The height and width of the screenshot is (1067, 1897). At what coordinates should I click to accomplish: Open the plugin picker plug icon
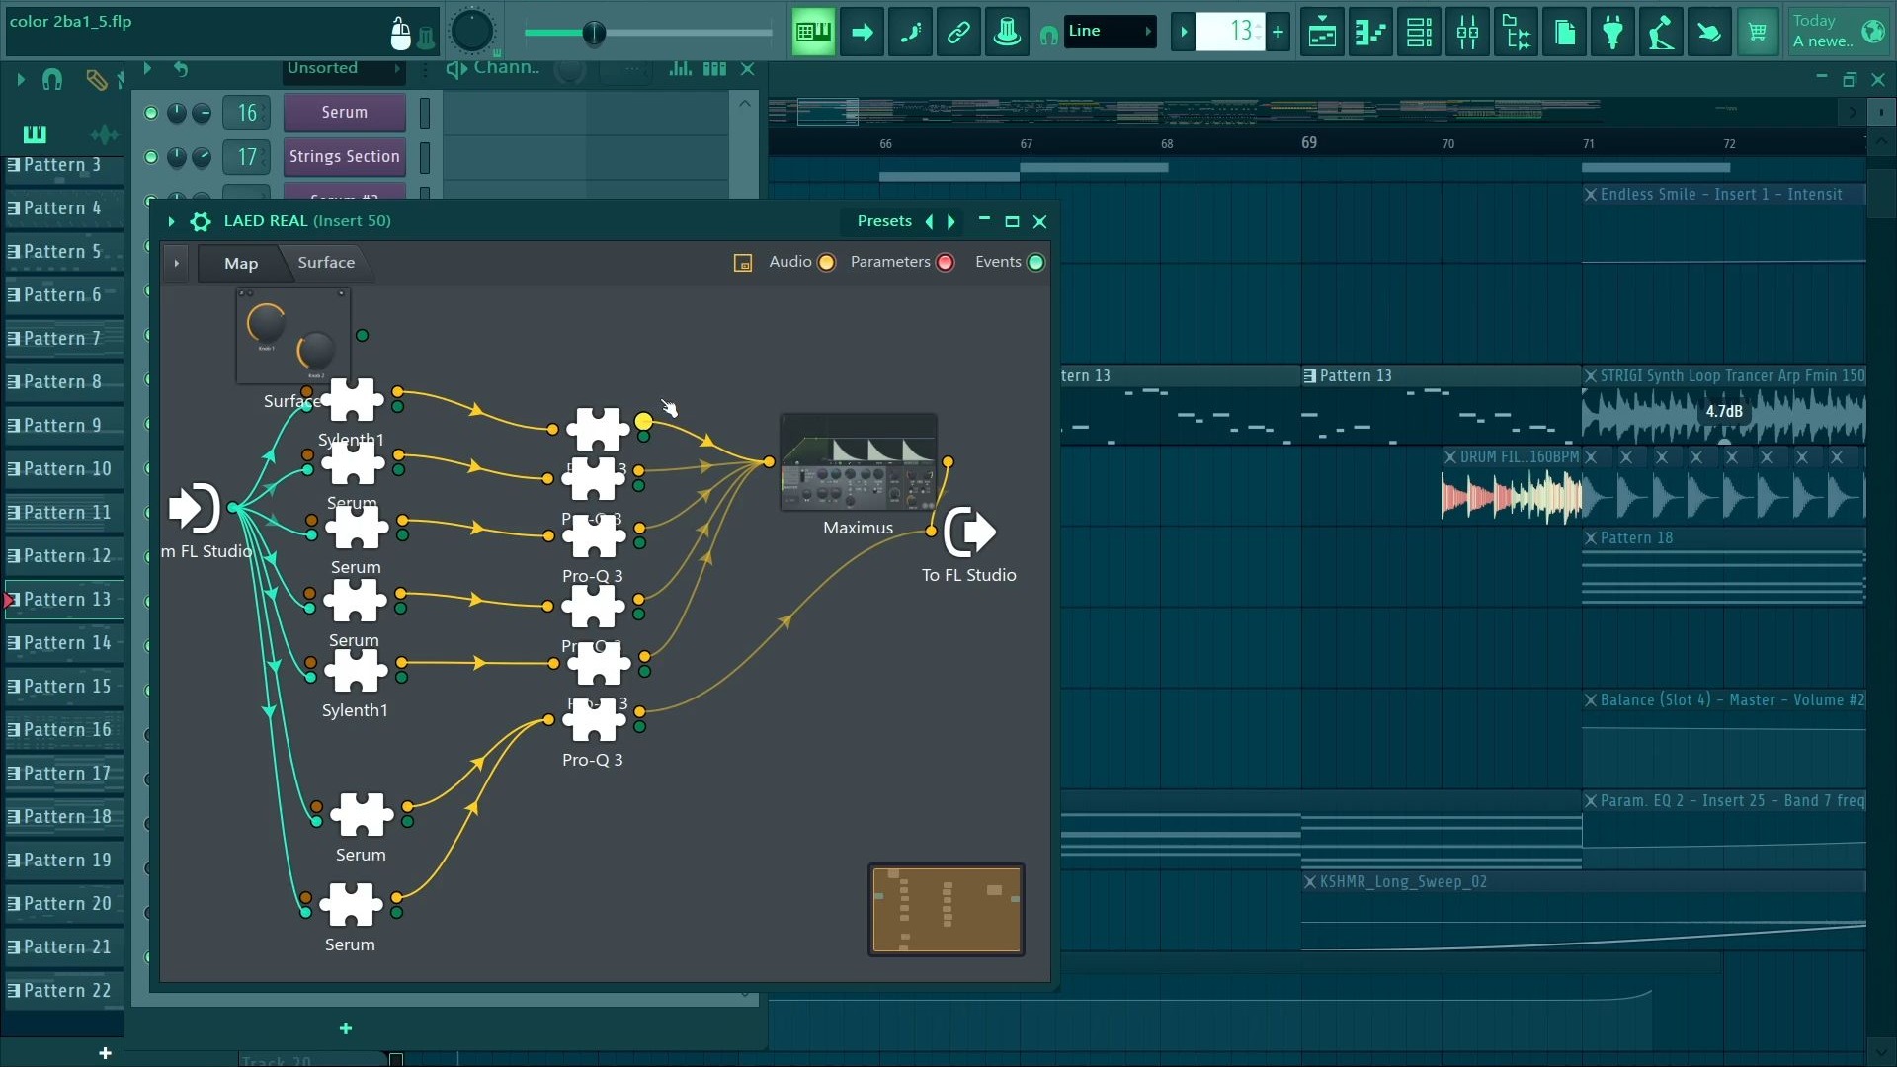[x=1613, y=32]
